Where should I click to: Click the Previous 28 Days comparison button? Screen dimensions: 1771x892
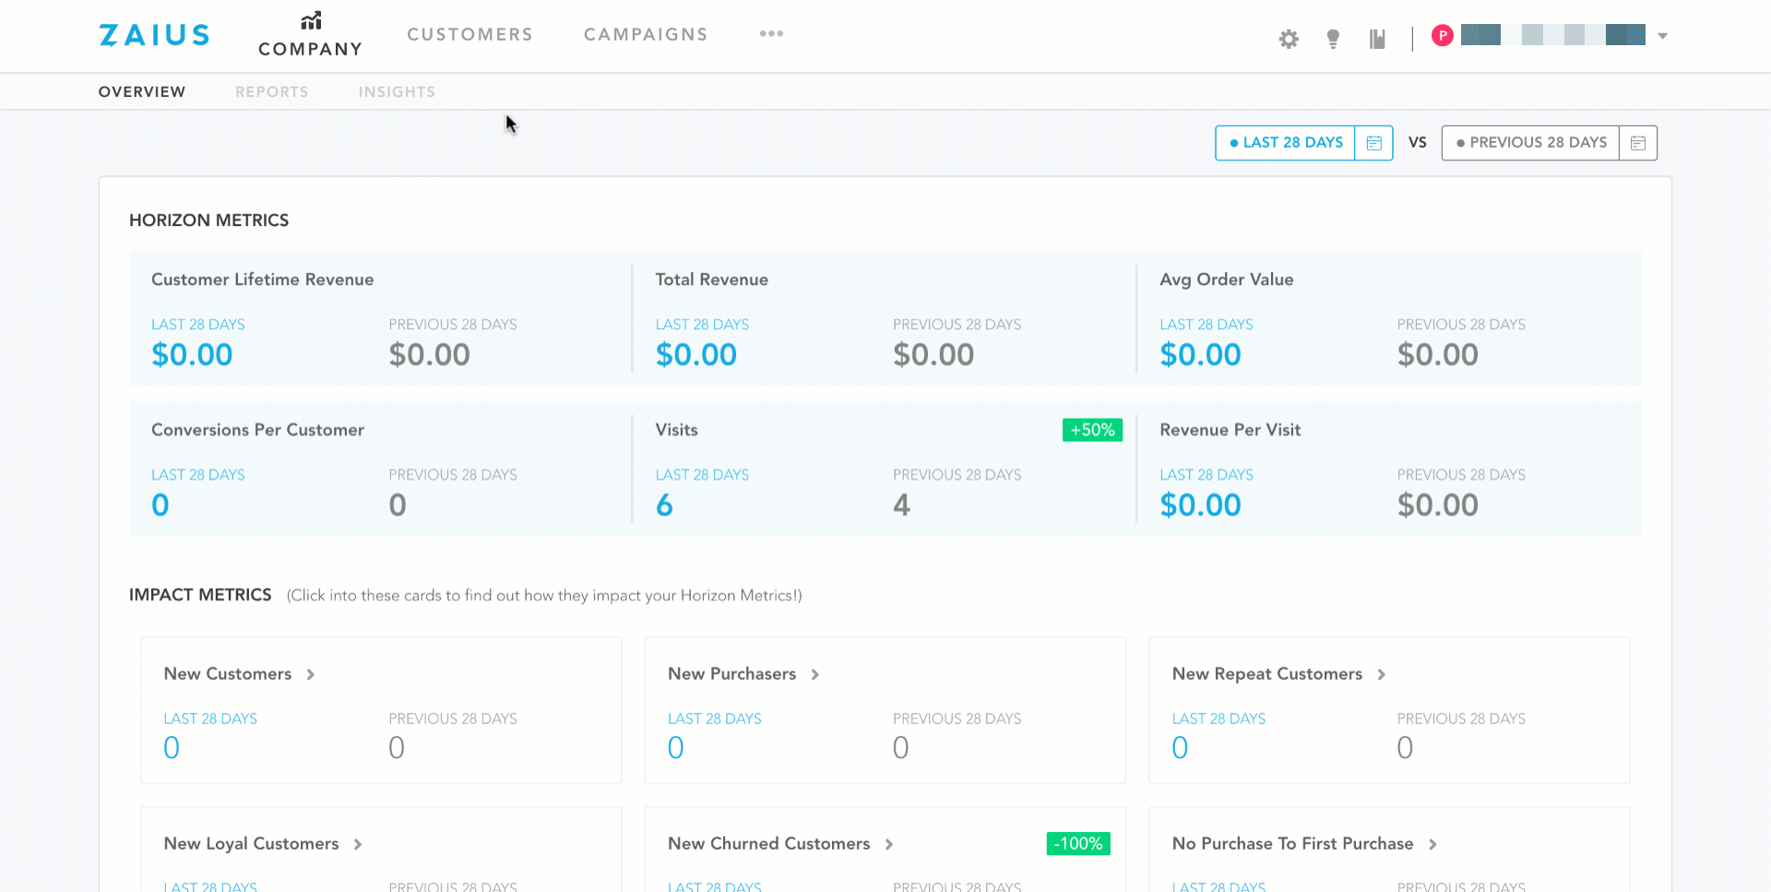1531,143
